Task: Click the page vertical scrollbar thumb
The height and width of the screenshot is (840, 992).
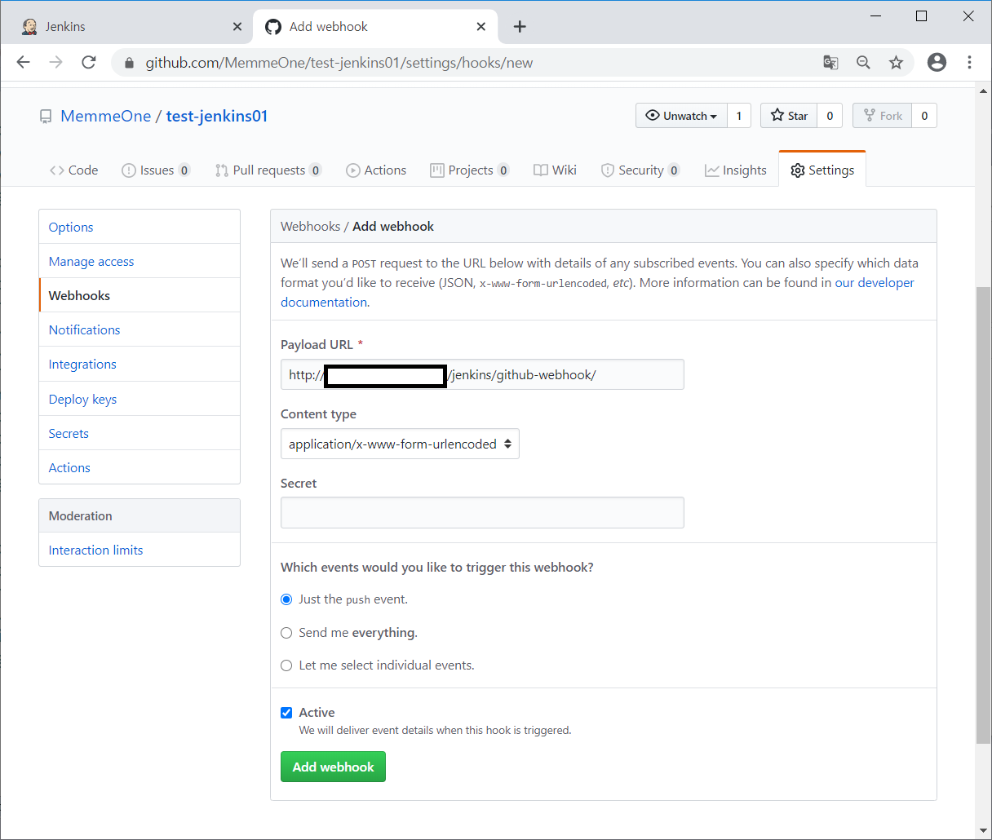Action: [984, 515]
